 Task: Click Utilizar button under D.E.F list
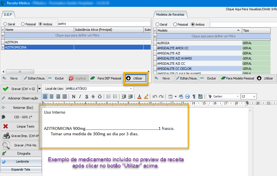tap(135, 78)
